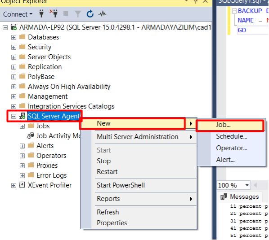Click the Job Activity Monitor icon
Image resolution: width=269 pixels, height=240 pixels.
pyautogui.click(x=31, y=135)
